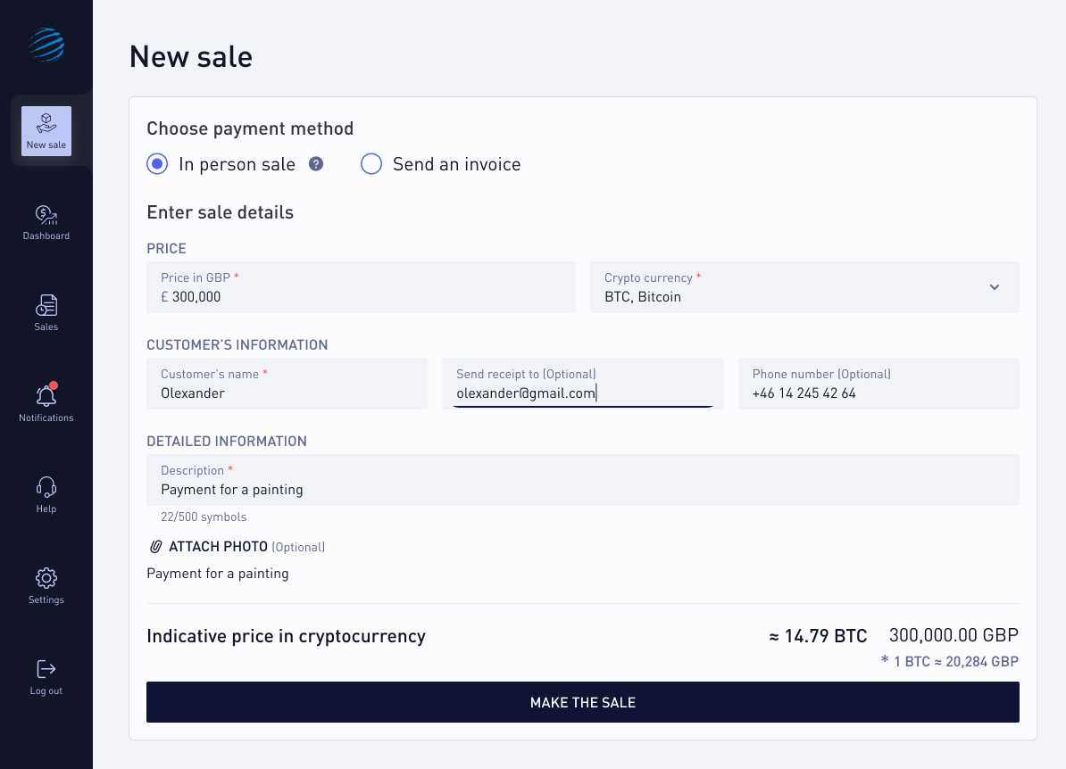Click the Customer's name field showing Olexander
The image size is (1066, 769).
pos(287,384)
